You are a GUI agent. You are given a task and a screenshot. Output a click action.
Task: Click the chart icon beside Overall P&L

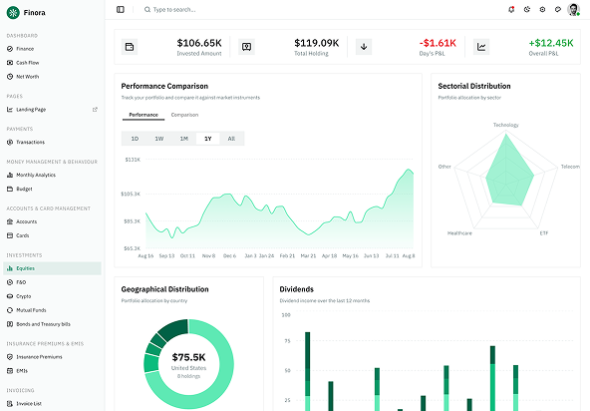pyautogui.click(x=481, y=47)
